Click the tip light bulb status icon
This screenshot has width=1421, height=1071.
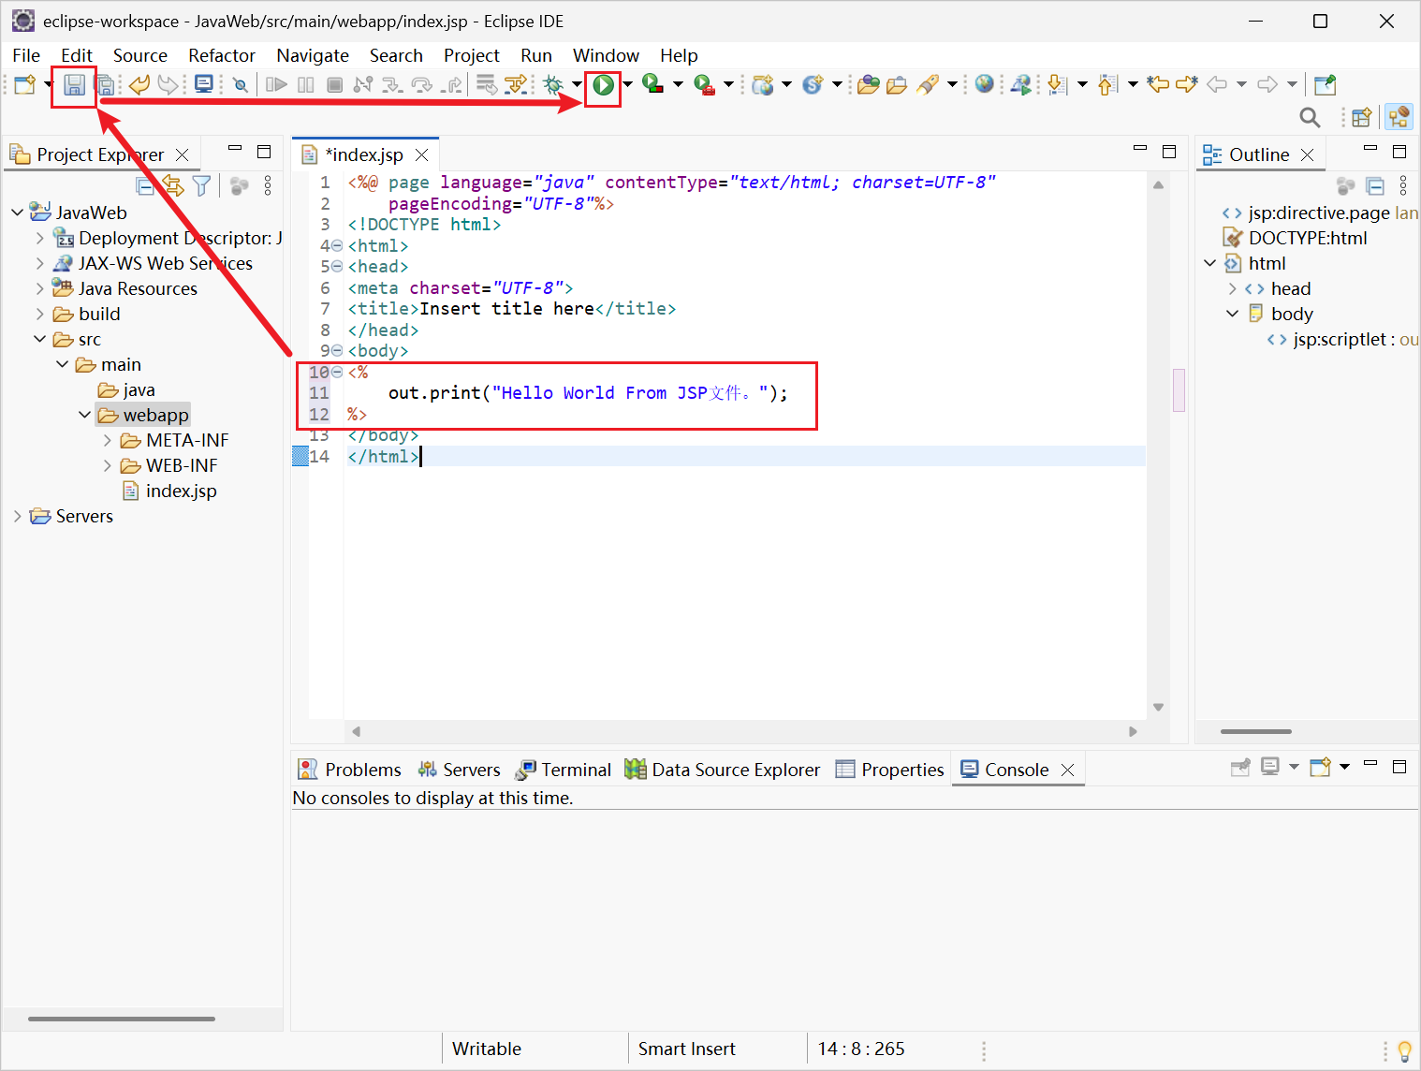(x=1404, y=1050)
